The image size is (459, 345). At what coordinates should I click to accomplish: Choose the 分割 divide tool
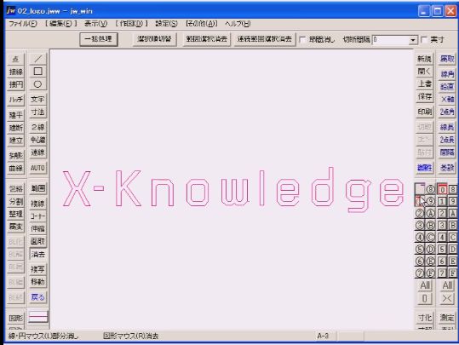pyautogui.click(x=16, y=202)
